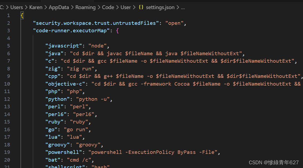
Task: Click the code-runner.executorMap property name
Action: pos(71,30)
